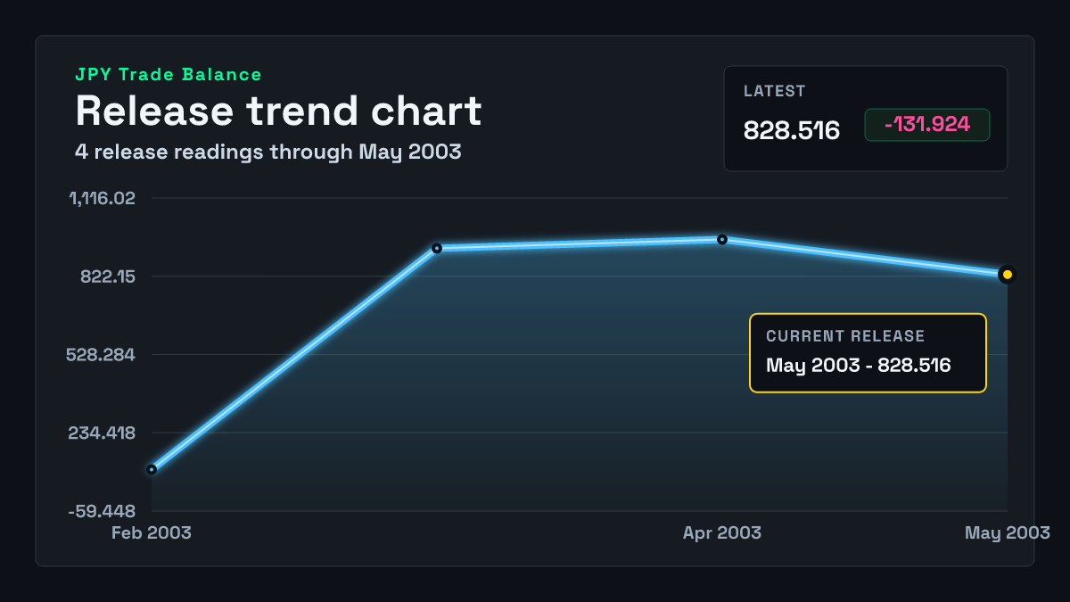1070x602 pixels.
Task: Select the second data point on line
Action: (437, 248)
